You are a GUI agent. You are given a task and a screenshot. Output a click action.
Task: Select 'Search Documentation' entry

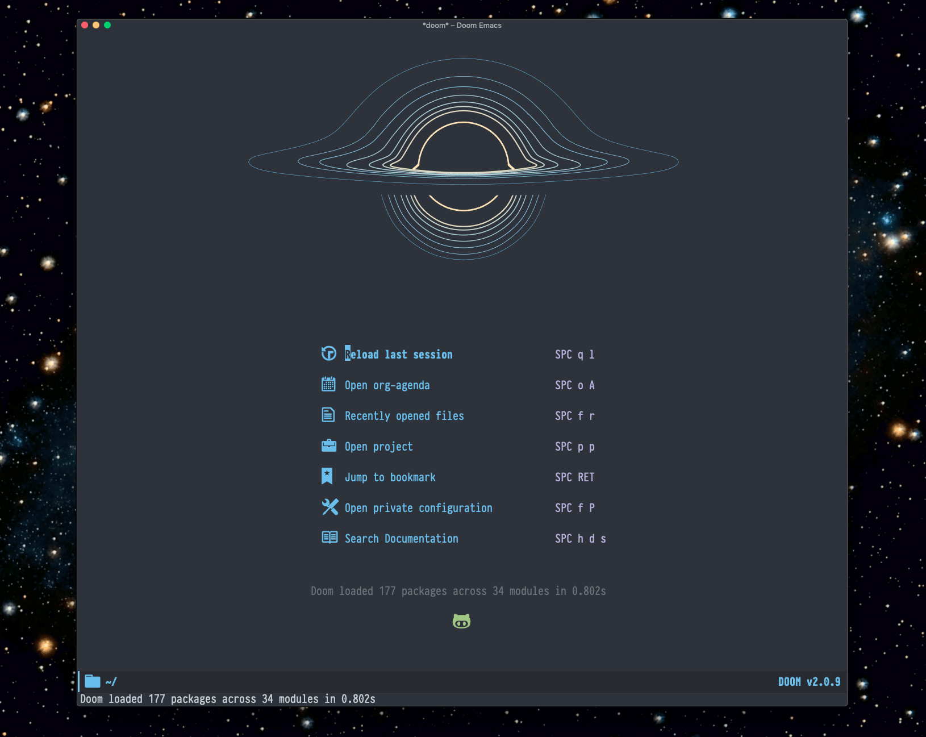point(402,539)
